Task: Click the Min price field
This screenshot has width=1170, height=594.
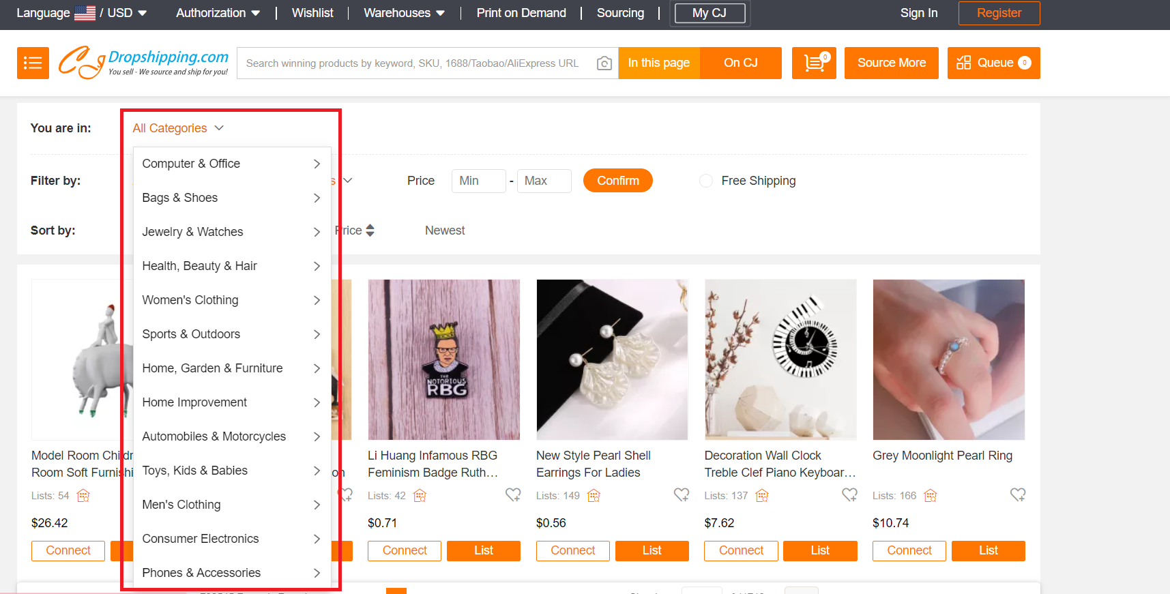Action: (x=479, y=181)
